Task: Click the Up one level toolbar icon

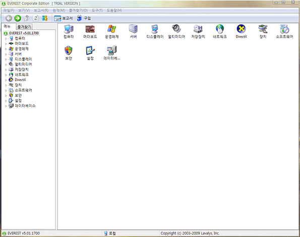Action: point(27,18)
